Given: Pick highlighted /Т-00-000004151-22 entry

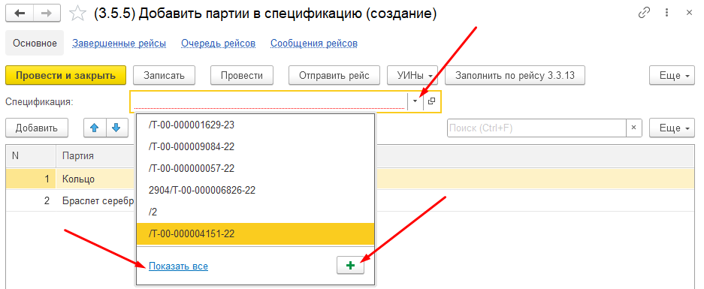Looking at the screenshot, I should [x=255, y=233].
